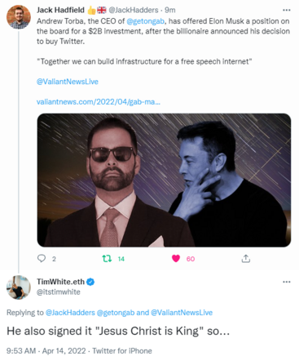299x356 pixels.
Task: Open the TimWhite.eth display name
Action: [60, 282]
